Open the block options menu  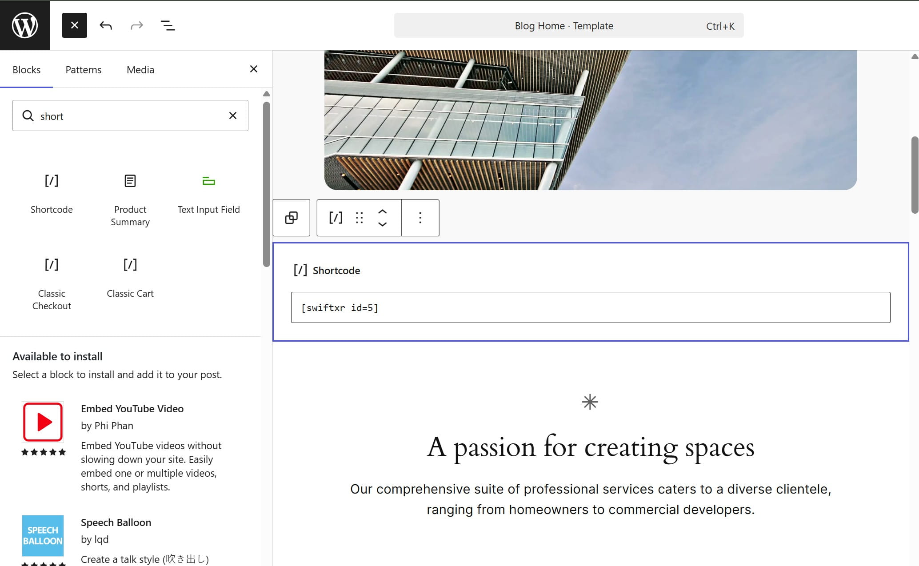(420, 218)
